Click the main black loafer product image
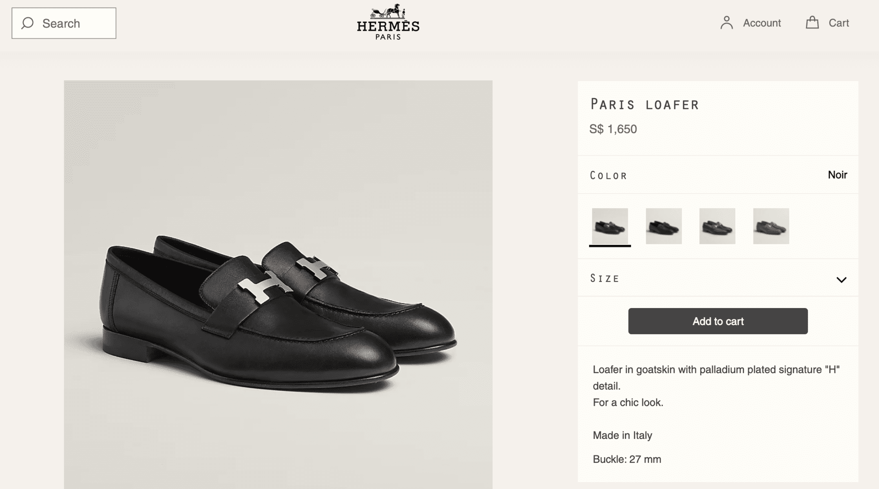879x489 pixels. click(x=278, y=284)
